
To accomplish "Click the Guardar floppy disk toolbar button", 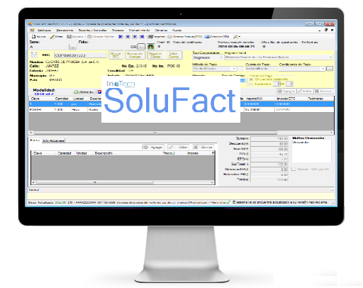I will [x=75, y=37].
